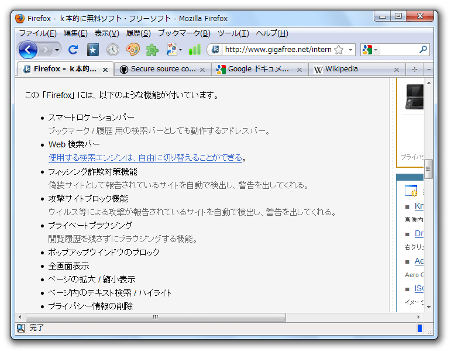The height and width of the screenshot is (352, 451).
Task: Click inside the web search box
Action: [x=398, y=50]
